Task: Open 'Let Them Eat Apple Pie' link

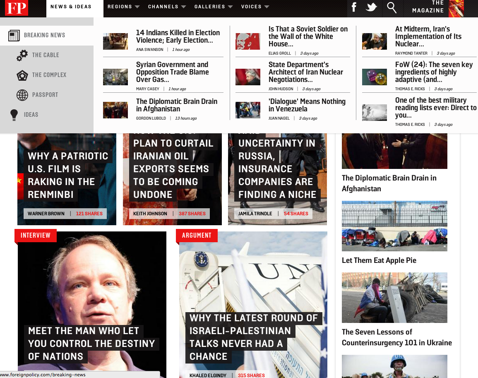Action: (379, 260)
